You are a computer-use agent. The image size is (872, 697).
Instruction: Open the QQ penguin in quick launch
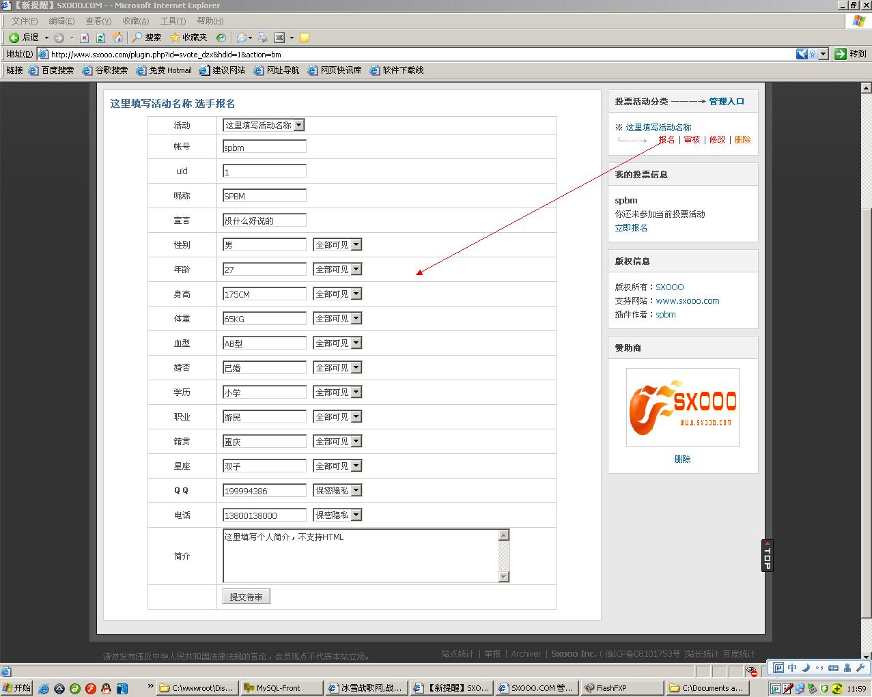[107, 688]
